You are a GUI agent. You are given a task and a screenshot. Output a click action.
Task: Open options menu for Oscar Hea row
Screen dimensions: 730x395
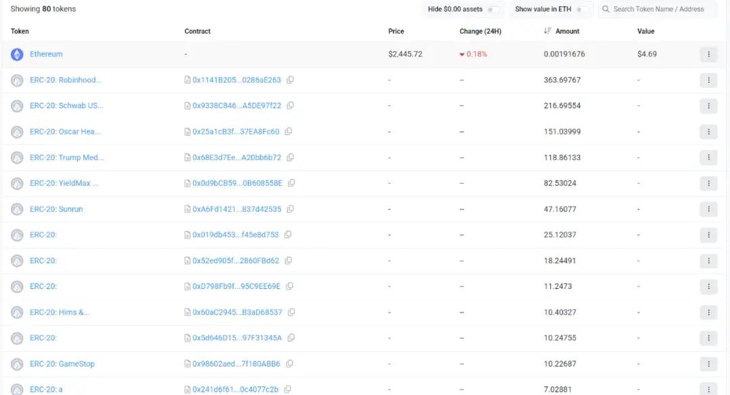708,132
